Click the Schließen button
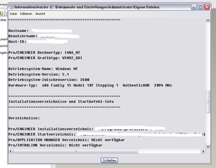This screenshot has height=168, width=216. 109,160
